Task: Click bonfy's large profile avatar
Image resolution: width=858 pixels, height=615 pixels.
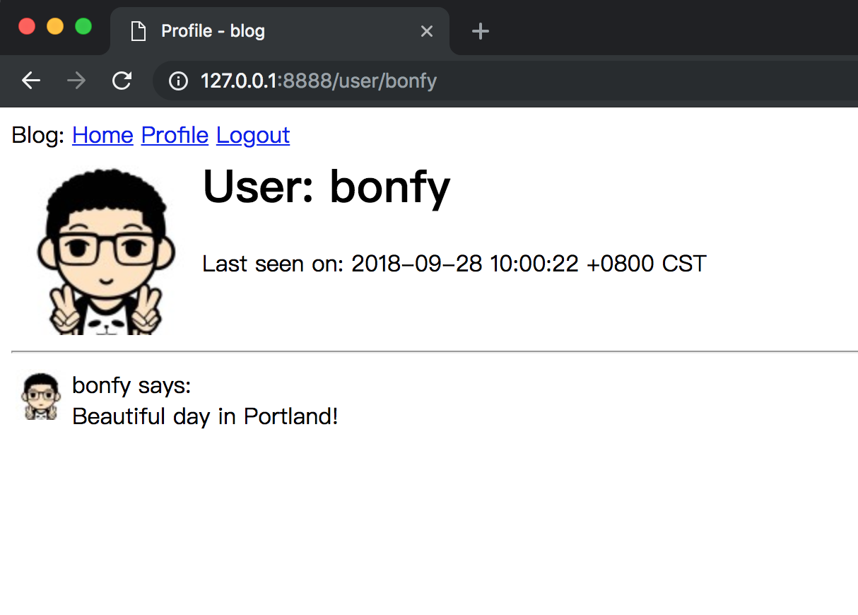Action: coord(105,251)
